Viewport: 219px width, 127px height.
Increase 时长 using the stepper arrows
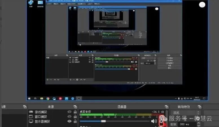(198, 123)
